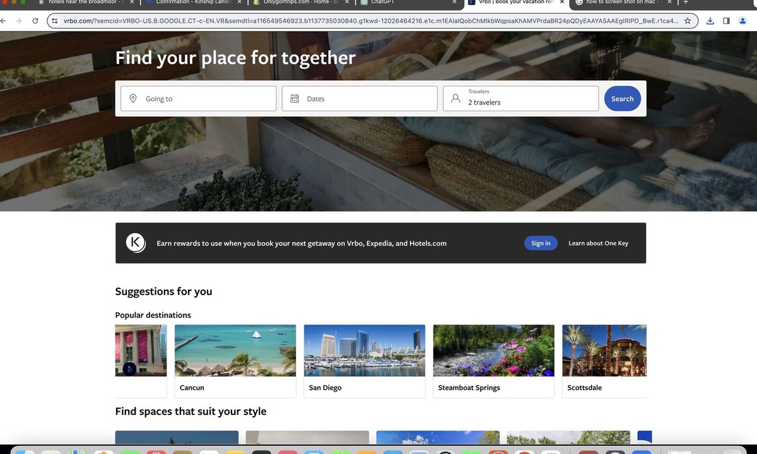The image size is (757, 454).
Task: Open the Chrome profile avatar icon
Action: point(742,21)
